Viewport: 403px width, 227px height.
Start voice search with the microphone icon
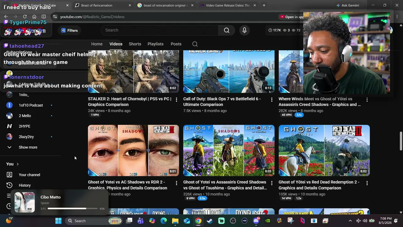point(244,30)
